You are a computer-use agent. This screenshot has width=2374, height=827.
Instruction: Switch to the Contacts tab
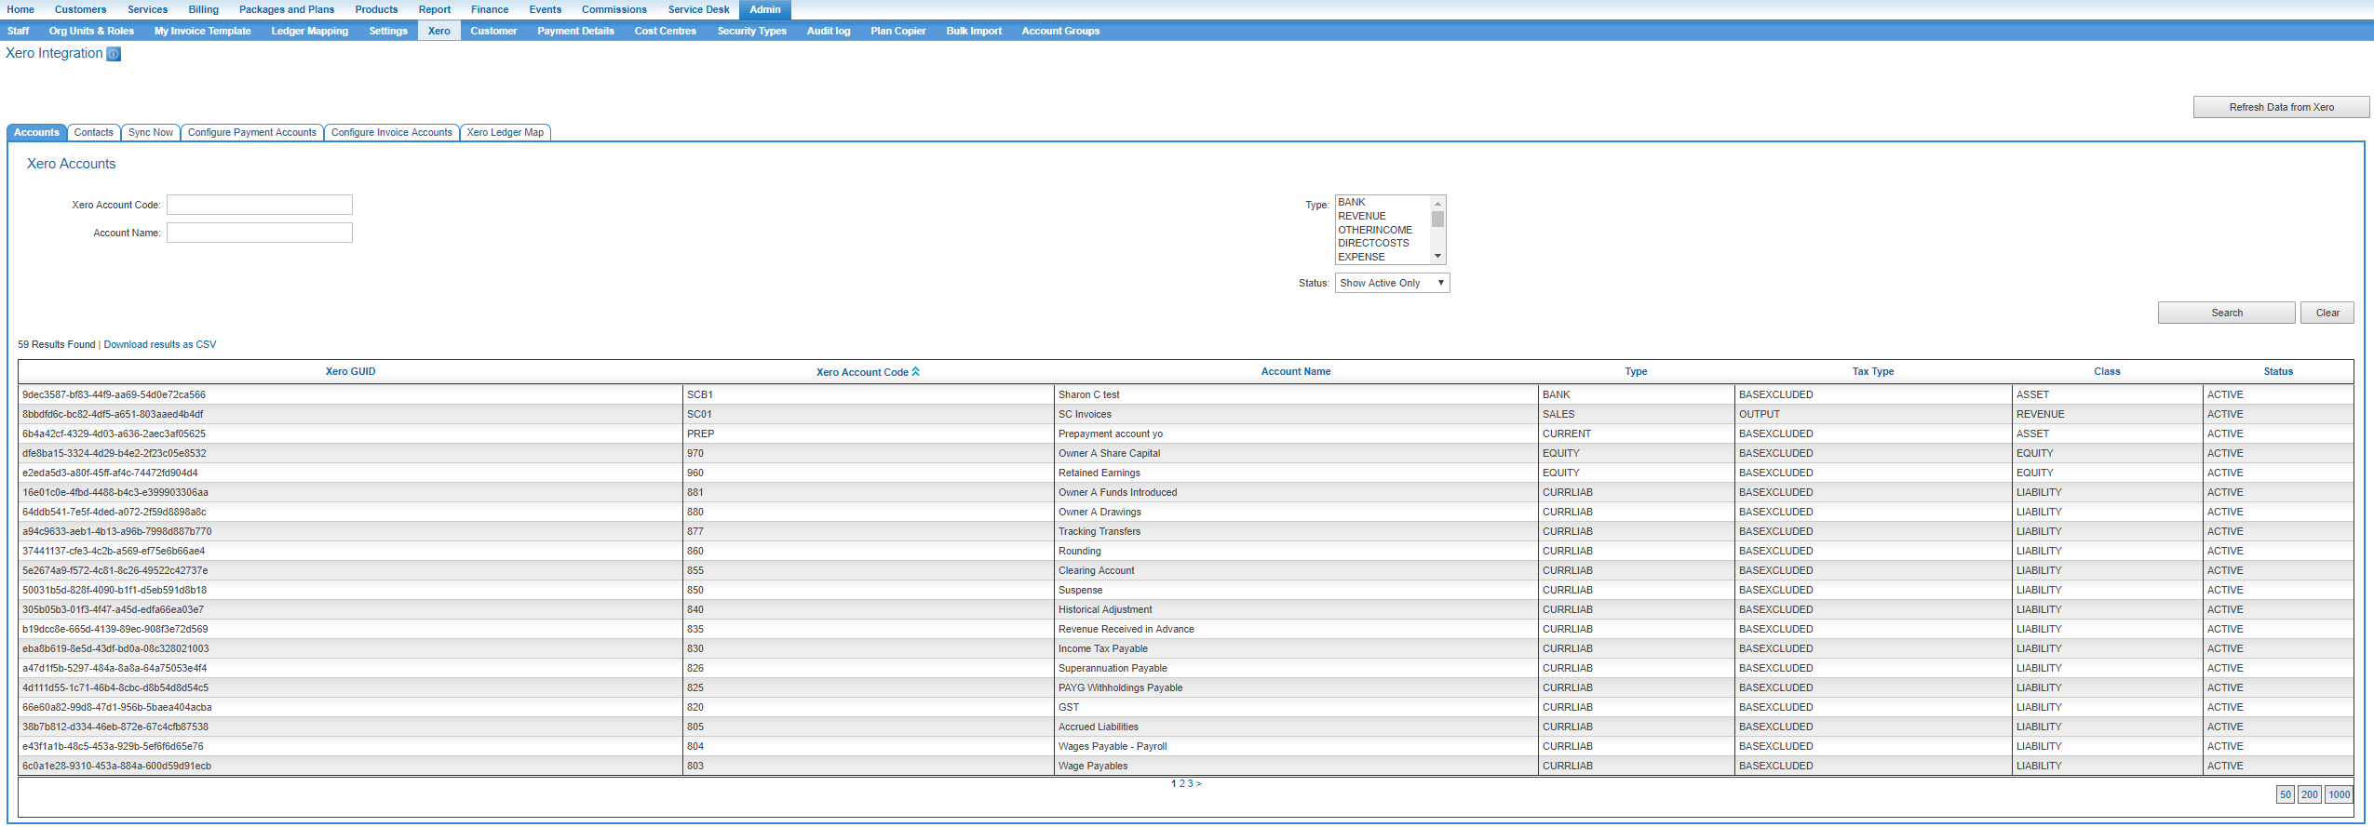(x=93, y=132)
